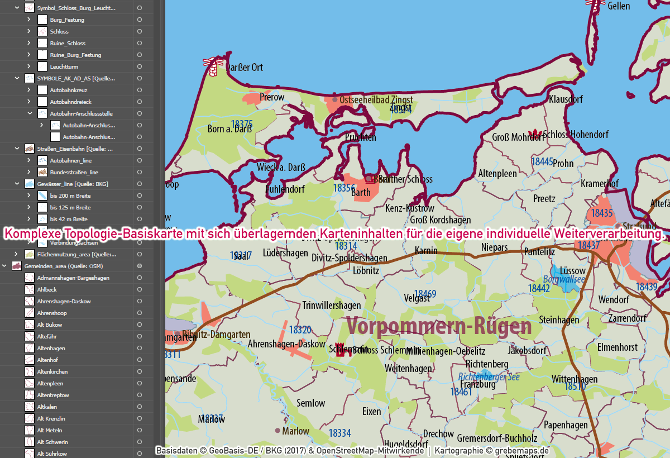Click the Schloss layer thumbnail
670x458 pixels.
(x=42, y=31)
